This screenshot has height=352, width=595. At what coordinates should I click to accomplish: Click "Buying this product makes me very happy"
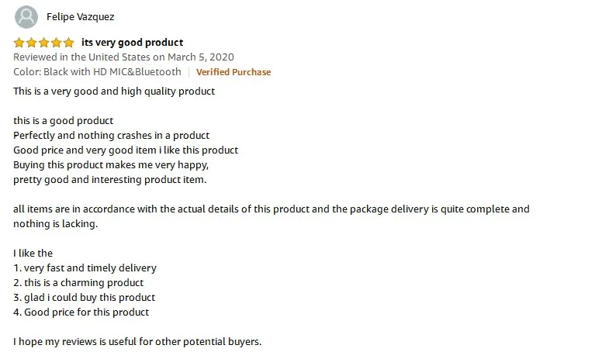point(111,164)
